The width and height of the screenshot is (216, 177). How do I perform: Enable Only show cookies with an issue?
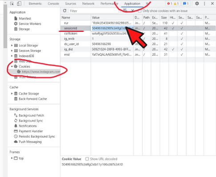[140, 11]
